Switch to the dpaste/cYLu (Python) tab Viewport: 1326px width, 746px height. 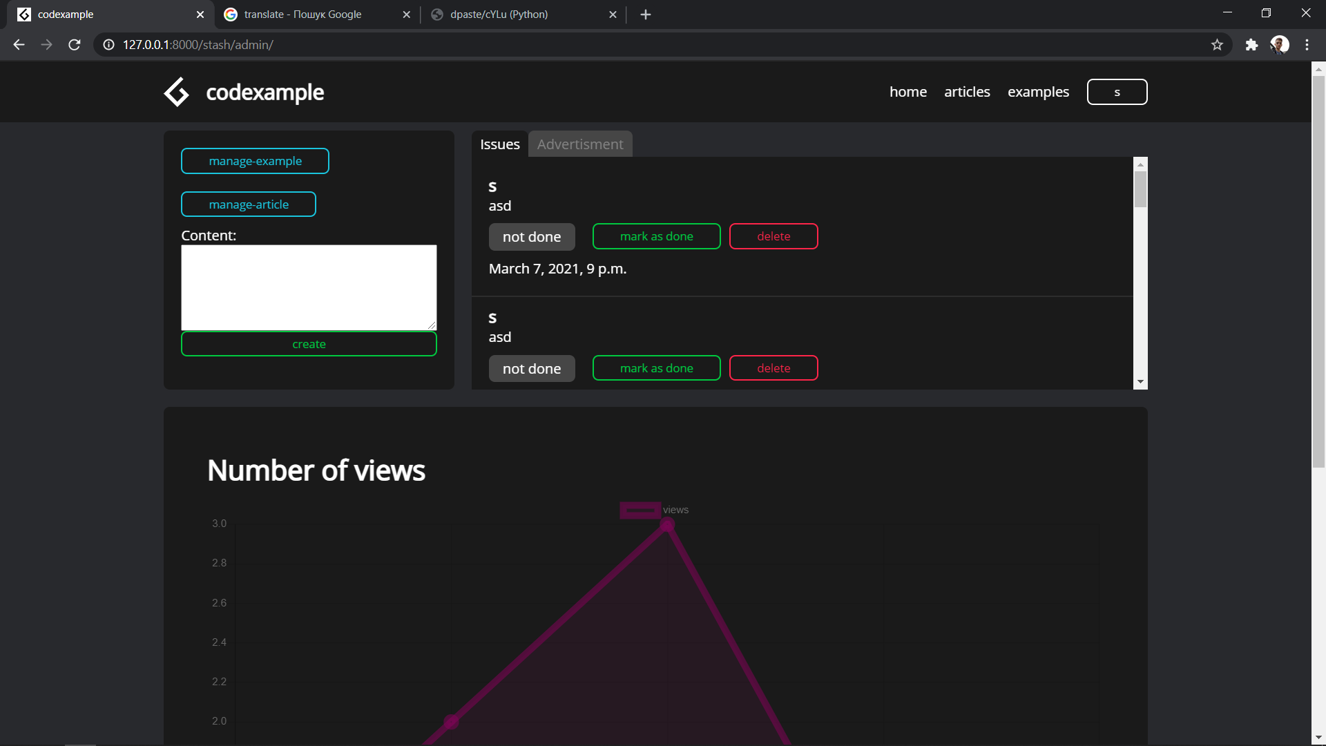tap(523, 15)
